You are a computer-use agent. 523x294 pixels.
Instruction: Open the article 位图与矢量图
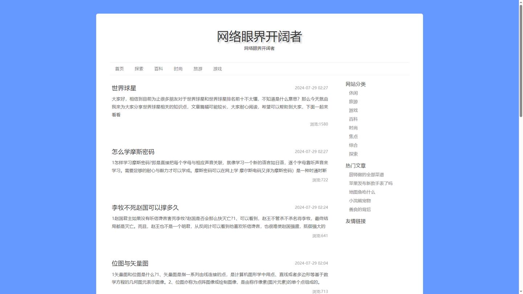click(130, 264)
